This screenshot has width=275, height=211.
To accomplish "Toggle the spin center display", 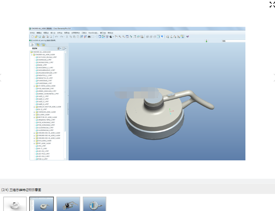I will (104, 37).
